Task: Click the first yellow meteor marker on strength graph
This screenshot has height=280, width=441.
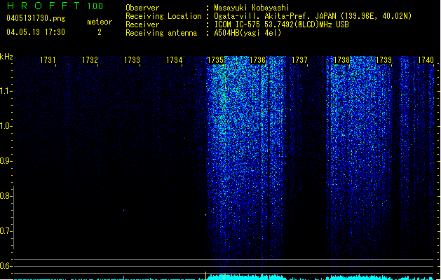Action: click(205, 276)
